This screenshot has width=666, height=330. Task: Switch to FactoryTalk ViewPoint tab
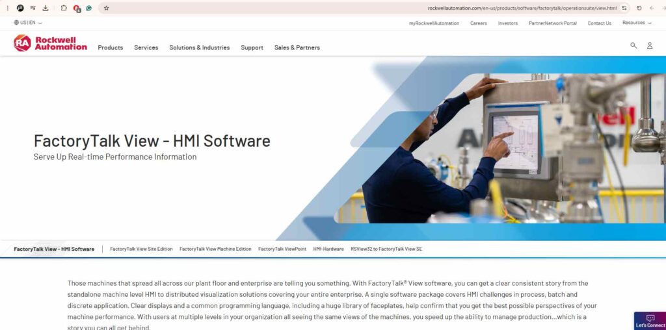(x=282, y=249)
